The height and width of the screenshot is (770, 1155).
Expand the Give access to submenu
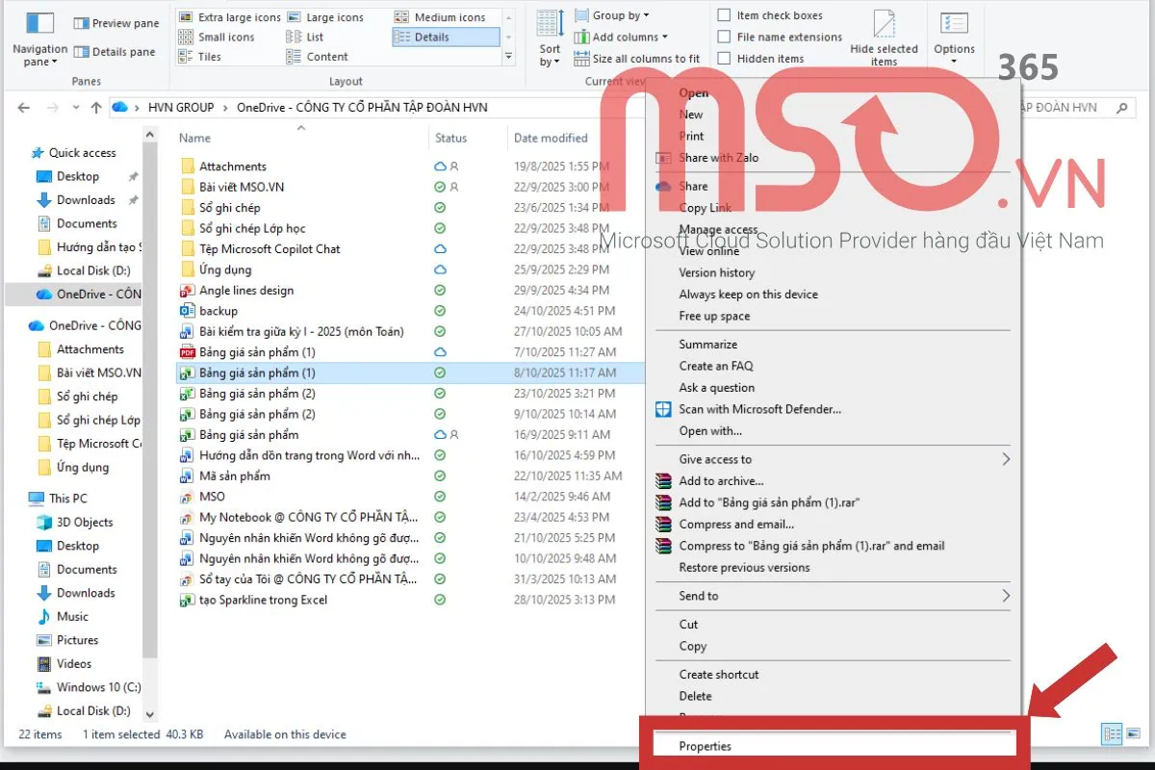coord(1006,459)
